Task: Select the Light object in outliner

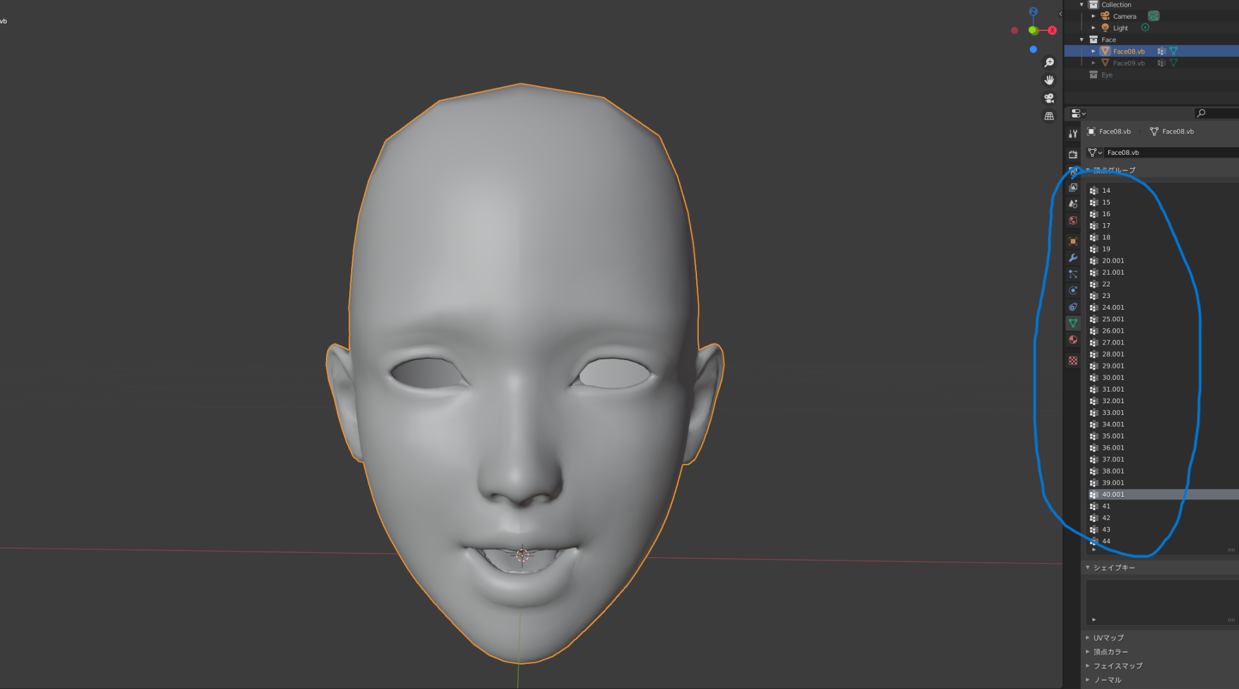Action: (x=1120, y=28)
